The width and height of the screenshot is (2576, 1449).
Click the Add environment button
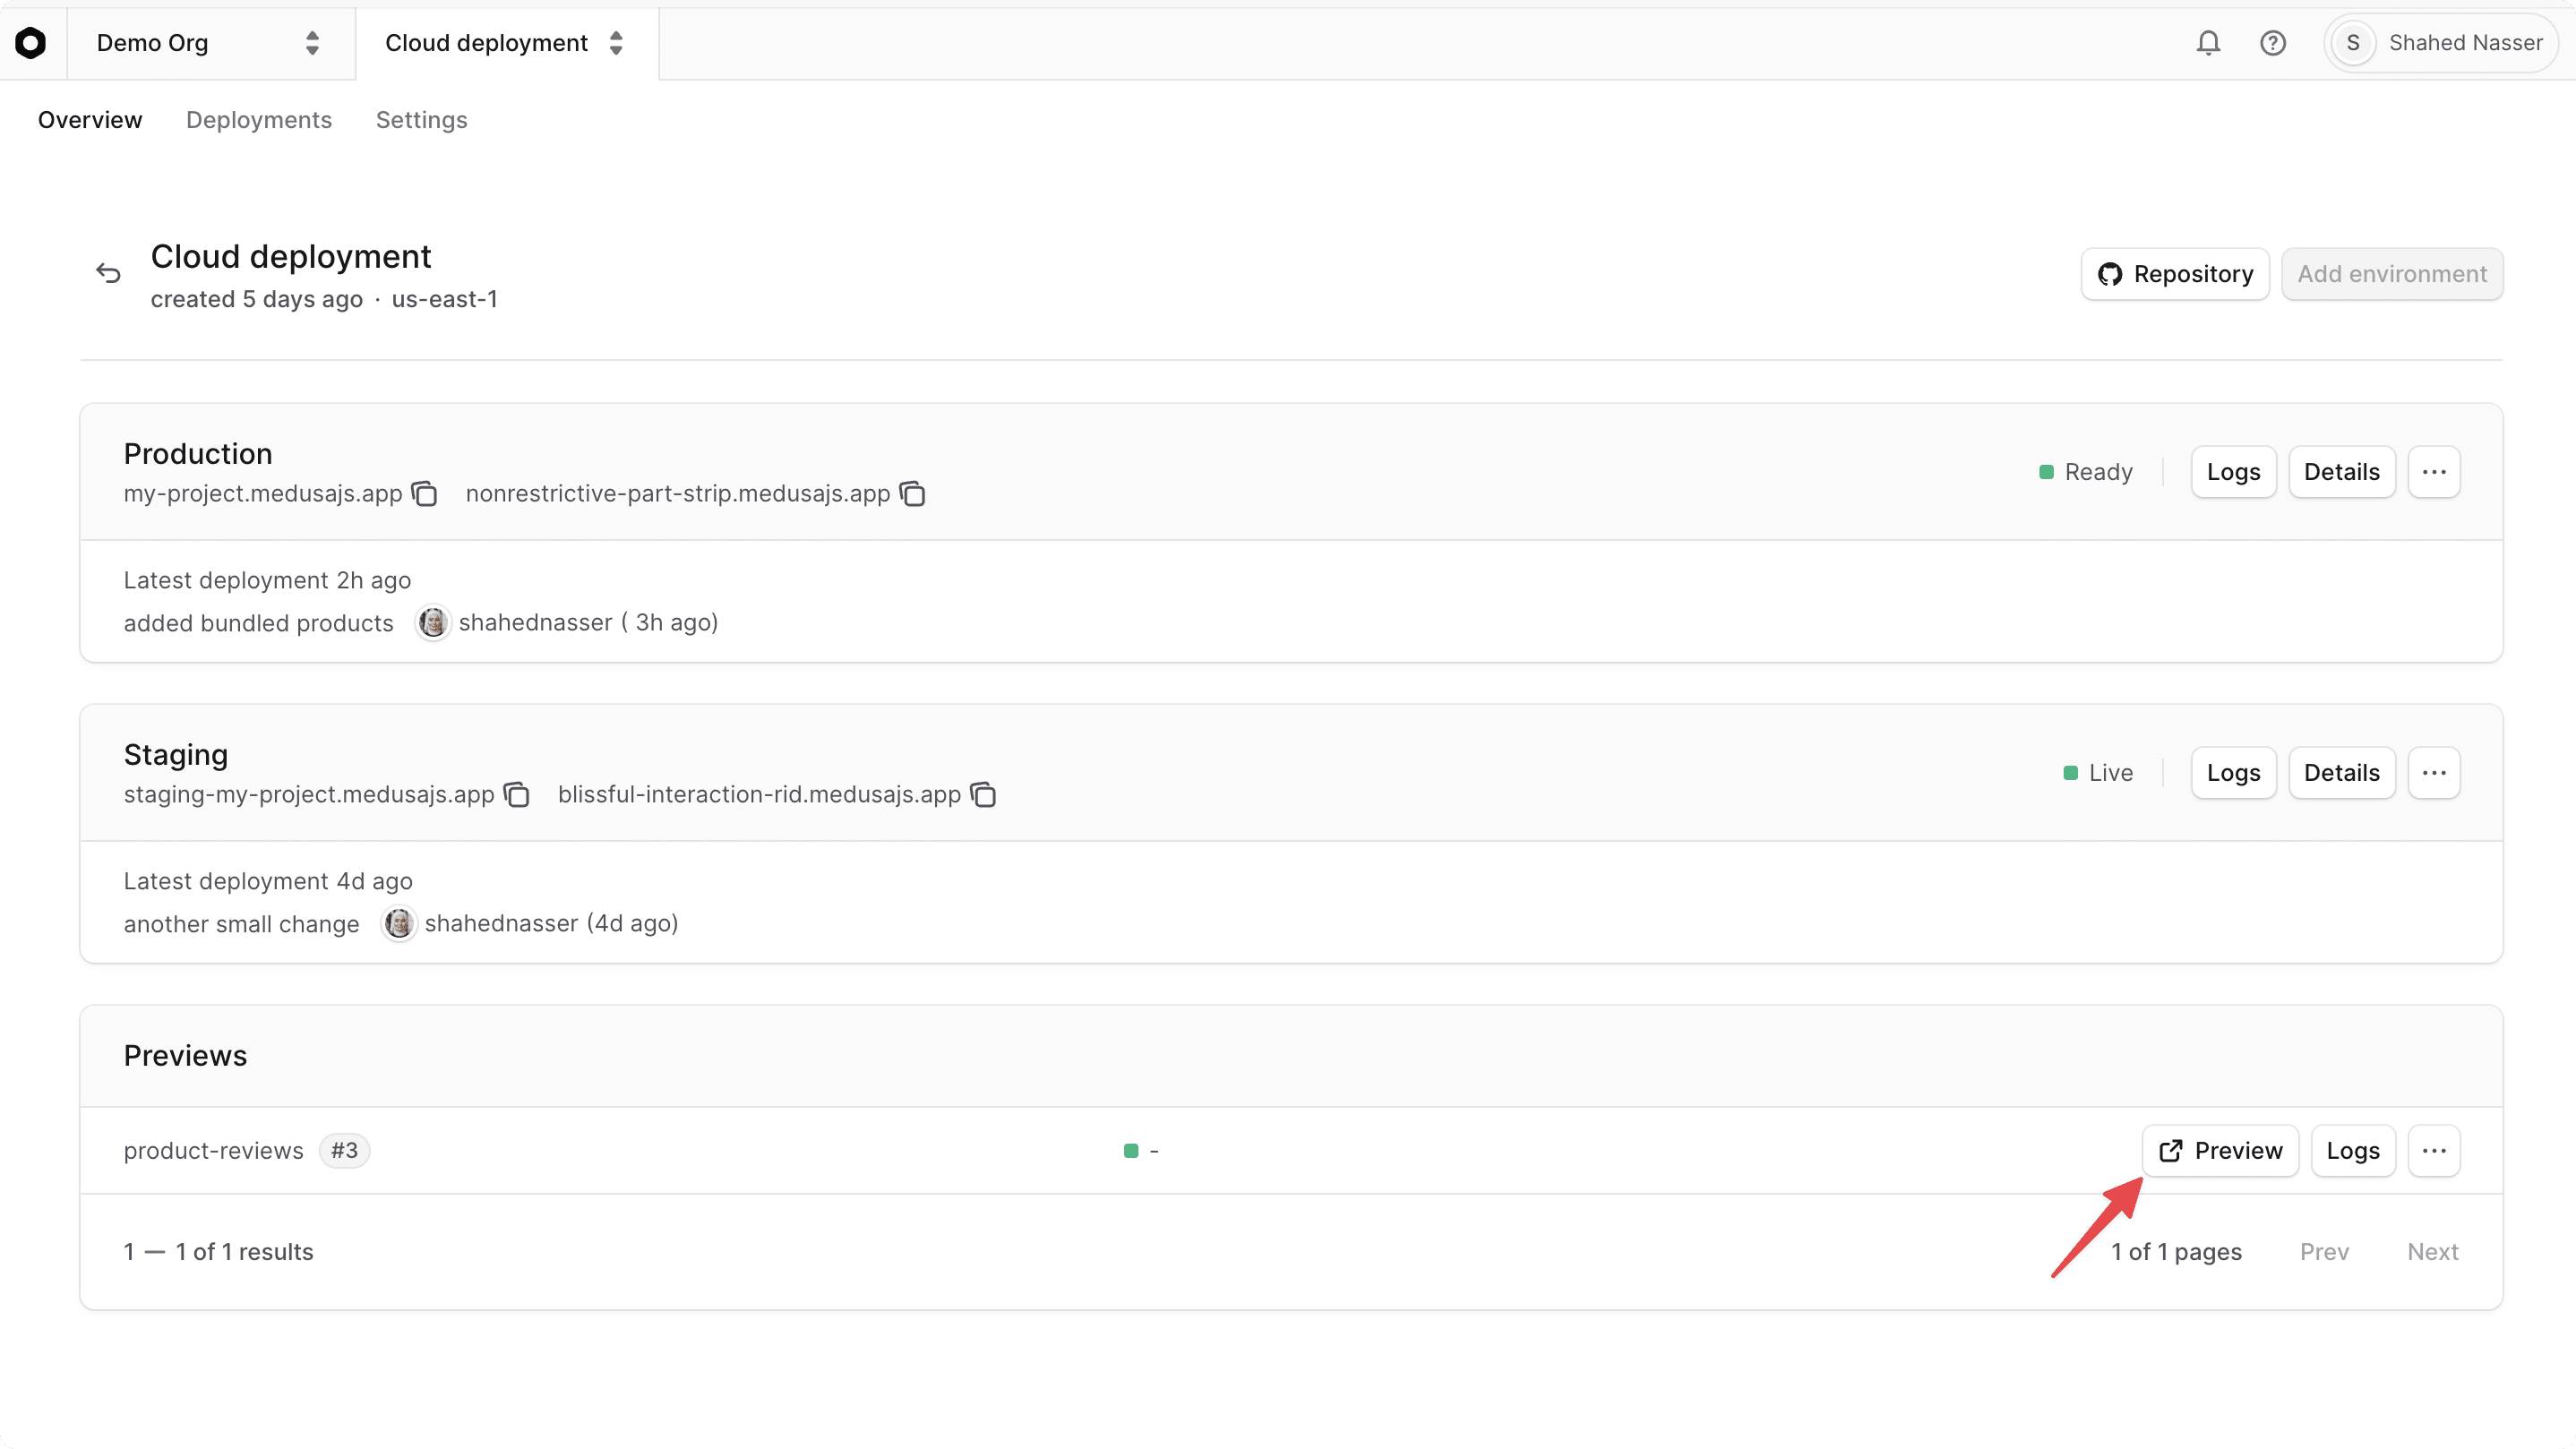[x=2392, y=274]
